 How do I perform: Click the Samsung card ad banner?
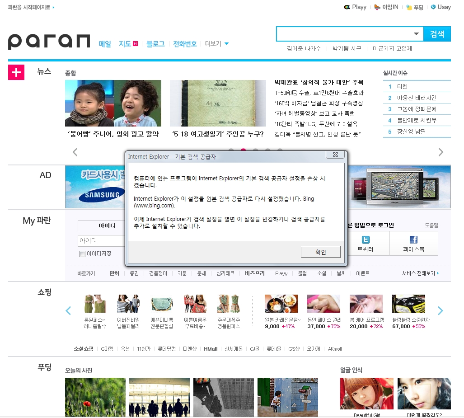pos(95,187)
